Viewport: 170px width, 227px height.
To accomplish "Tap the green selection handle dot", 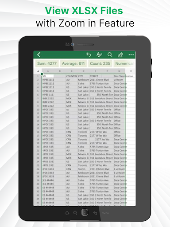I will coord(42,74).
